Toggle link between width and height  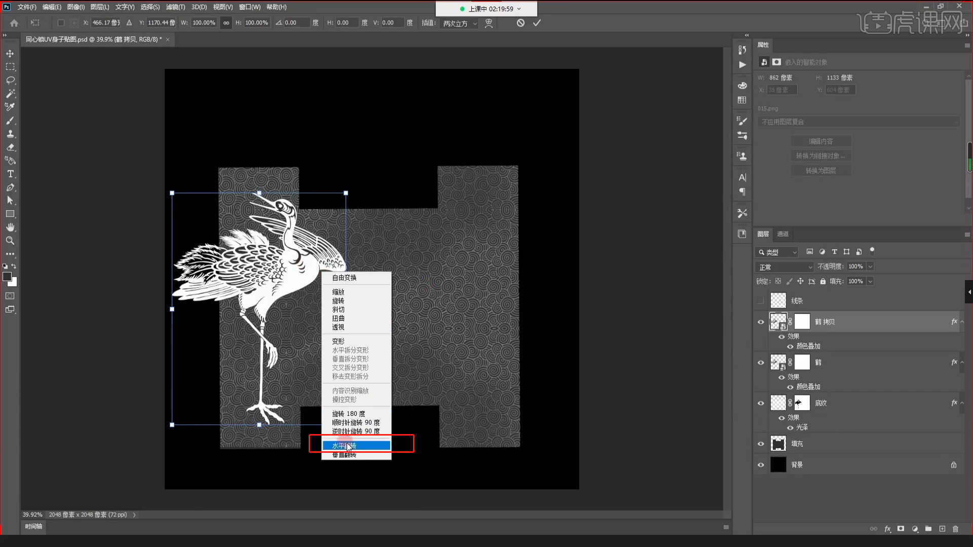(x=226, y=23)
